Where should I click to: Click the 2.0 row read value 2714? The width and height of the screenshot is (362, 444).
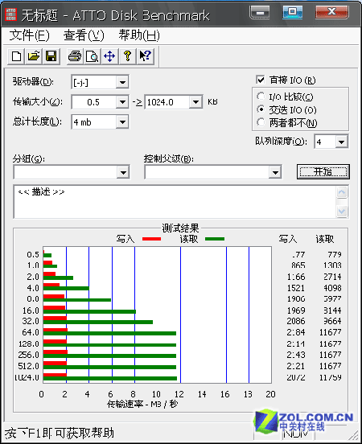coord(332,277)
